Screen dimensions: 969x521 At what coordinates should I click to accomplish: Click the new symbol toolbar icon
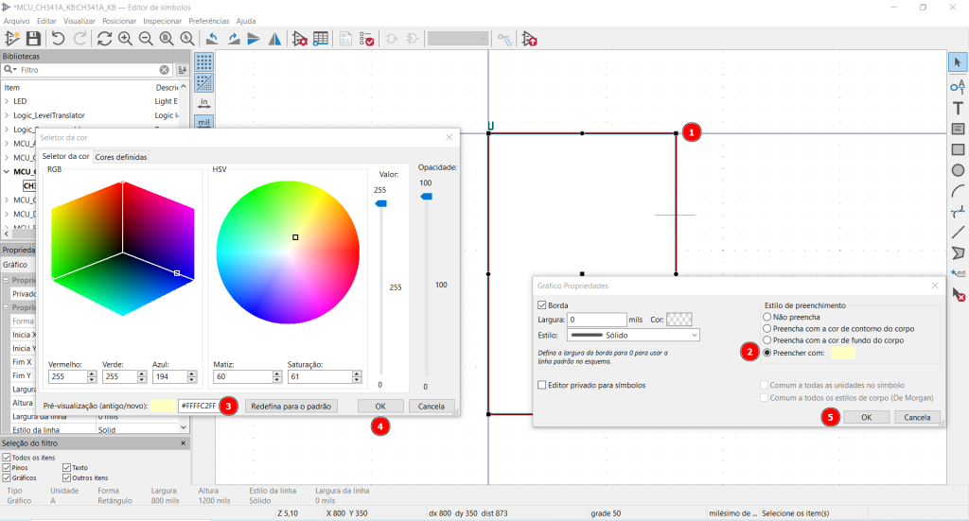pos(11,39)
